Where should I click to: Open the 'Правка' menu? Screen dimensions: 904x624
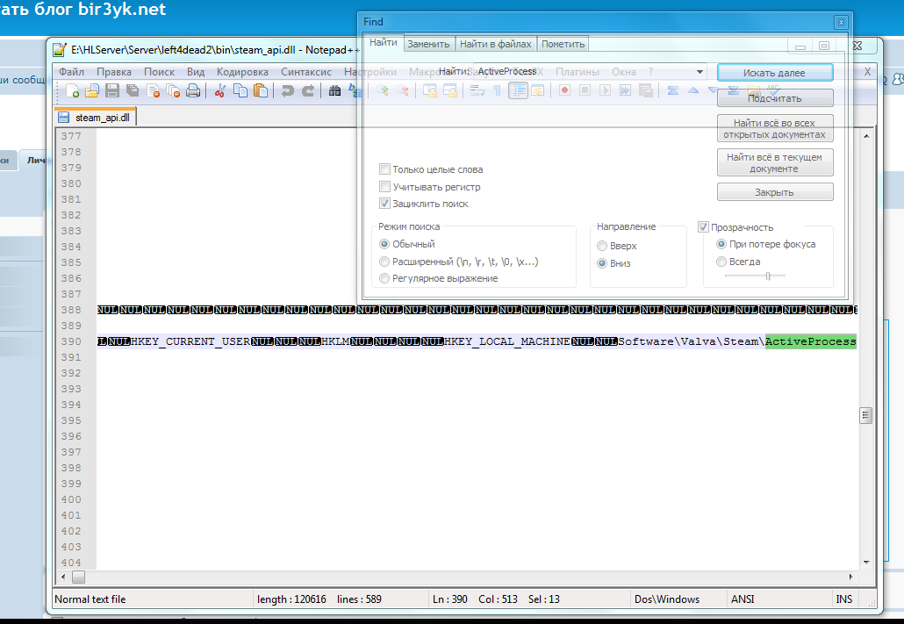coord(113,71)
